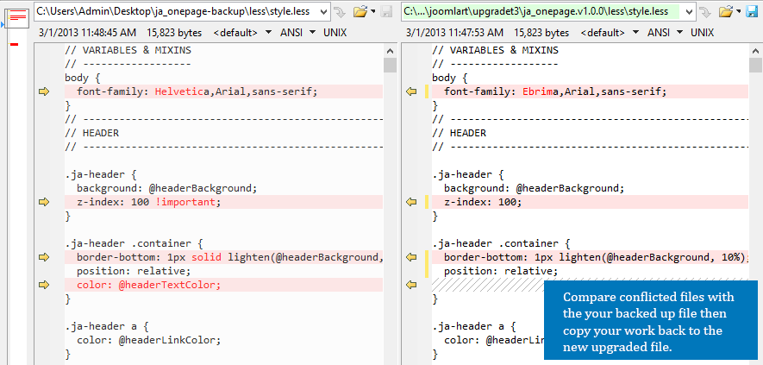Copy color @headerTextColor line to right
Image resolution: width=763 pixels, height=365 pixels.
point(44,285)
